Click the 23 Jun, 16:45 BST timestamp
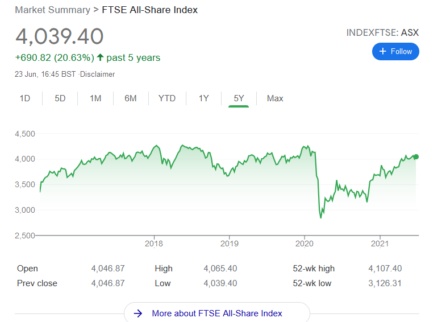The image size is (446, 322). click(x=45, y=75)
